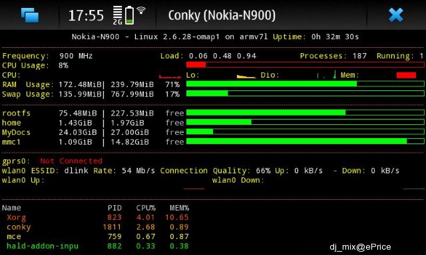Viewport: 426px width, 255px height.
Task: Tap the Conky (Nokia-N900) title
Action: coord(222,15)
